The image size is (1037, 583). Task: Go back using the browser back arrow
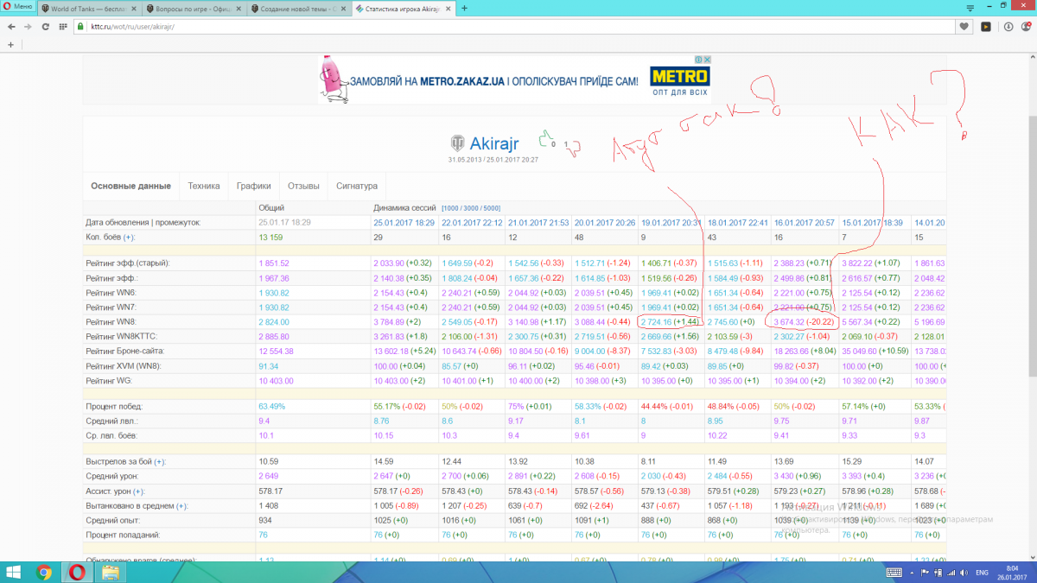(11, 27)
